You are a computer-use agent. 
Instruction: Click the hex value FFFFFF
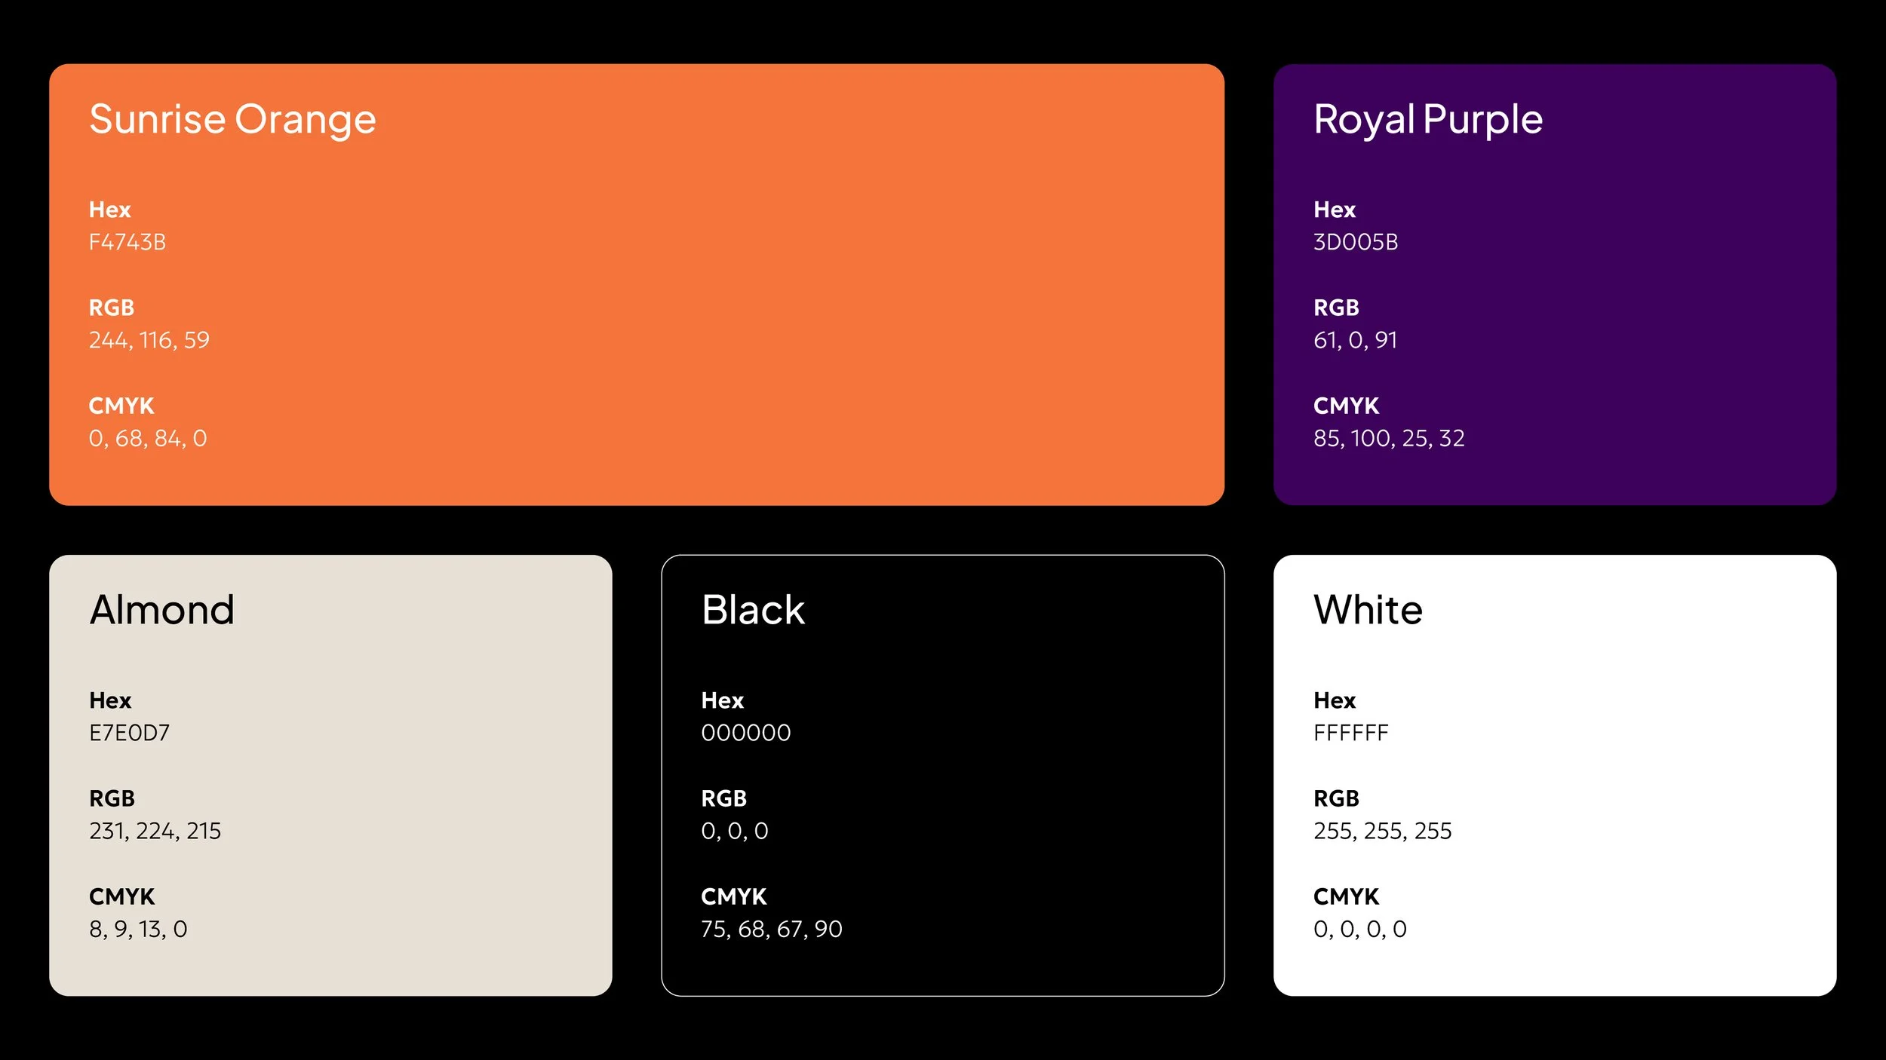click(1351, 732)
